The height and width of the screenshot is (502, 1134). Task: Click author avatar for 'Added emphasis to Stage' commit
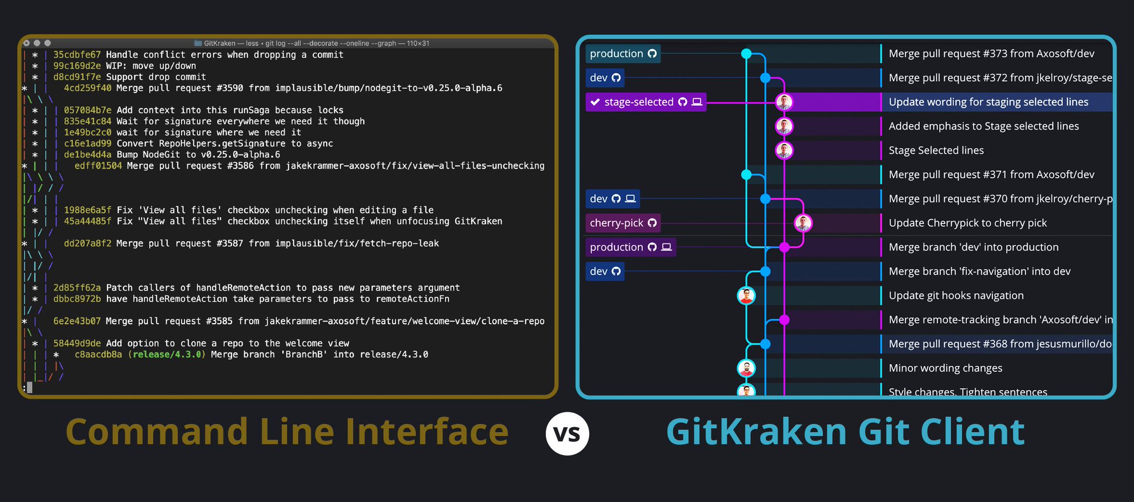pos(784,126)
